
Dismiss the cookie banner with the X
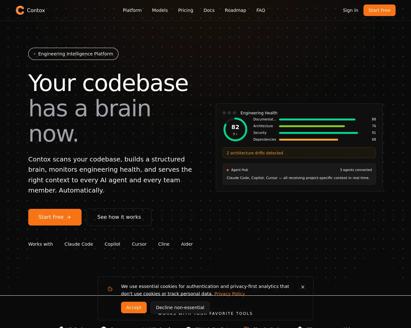303,287
